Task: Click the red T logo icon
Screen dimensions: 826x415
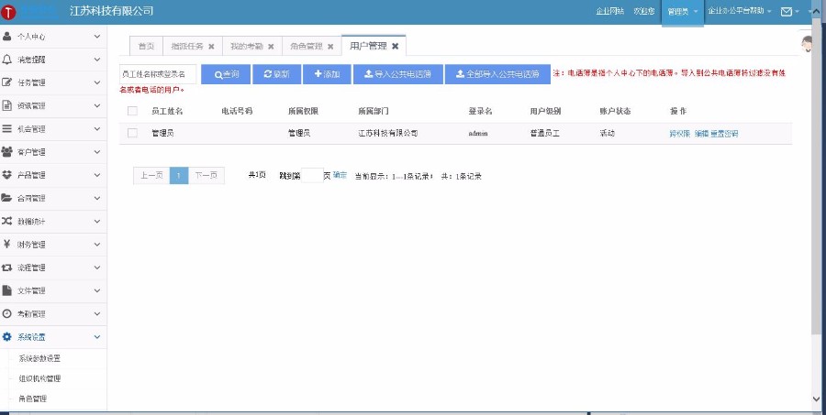Action: click(8, 12)
